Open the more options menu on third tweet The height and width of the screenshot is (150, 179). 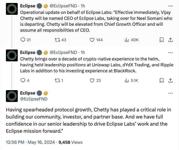(170, 93)
